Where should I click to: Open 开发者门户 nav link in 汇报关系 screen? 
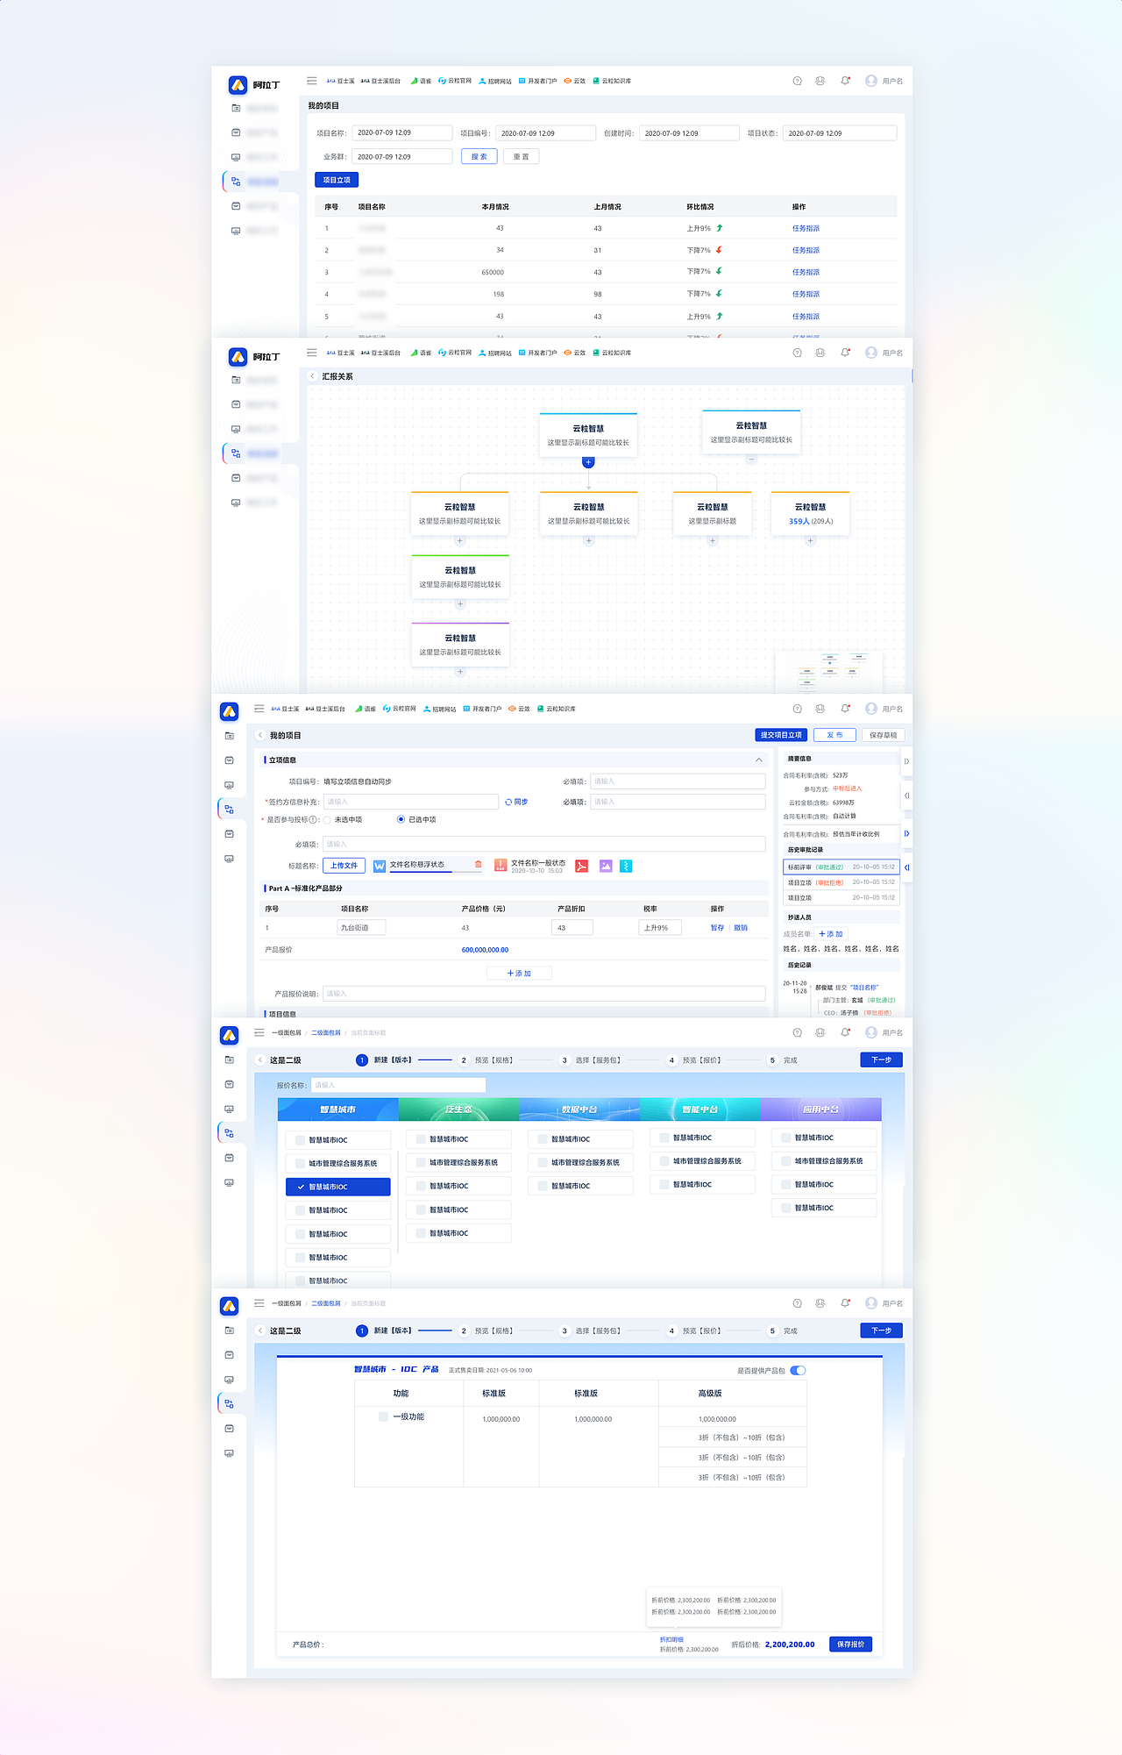[x=537, y=353]
